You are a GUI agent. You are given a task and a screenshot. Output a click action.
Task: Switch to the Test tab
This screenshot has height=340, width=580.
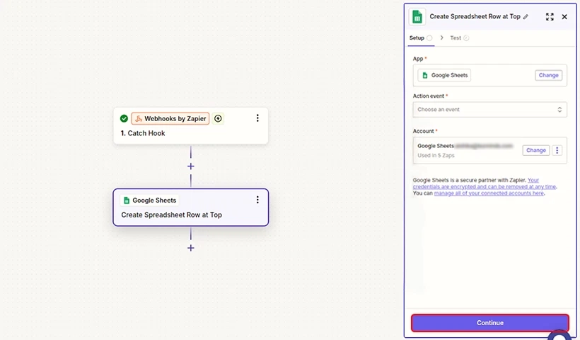pyautogui.click(x=460, y=38)
